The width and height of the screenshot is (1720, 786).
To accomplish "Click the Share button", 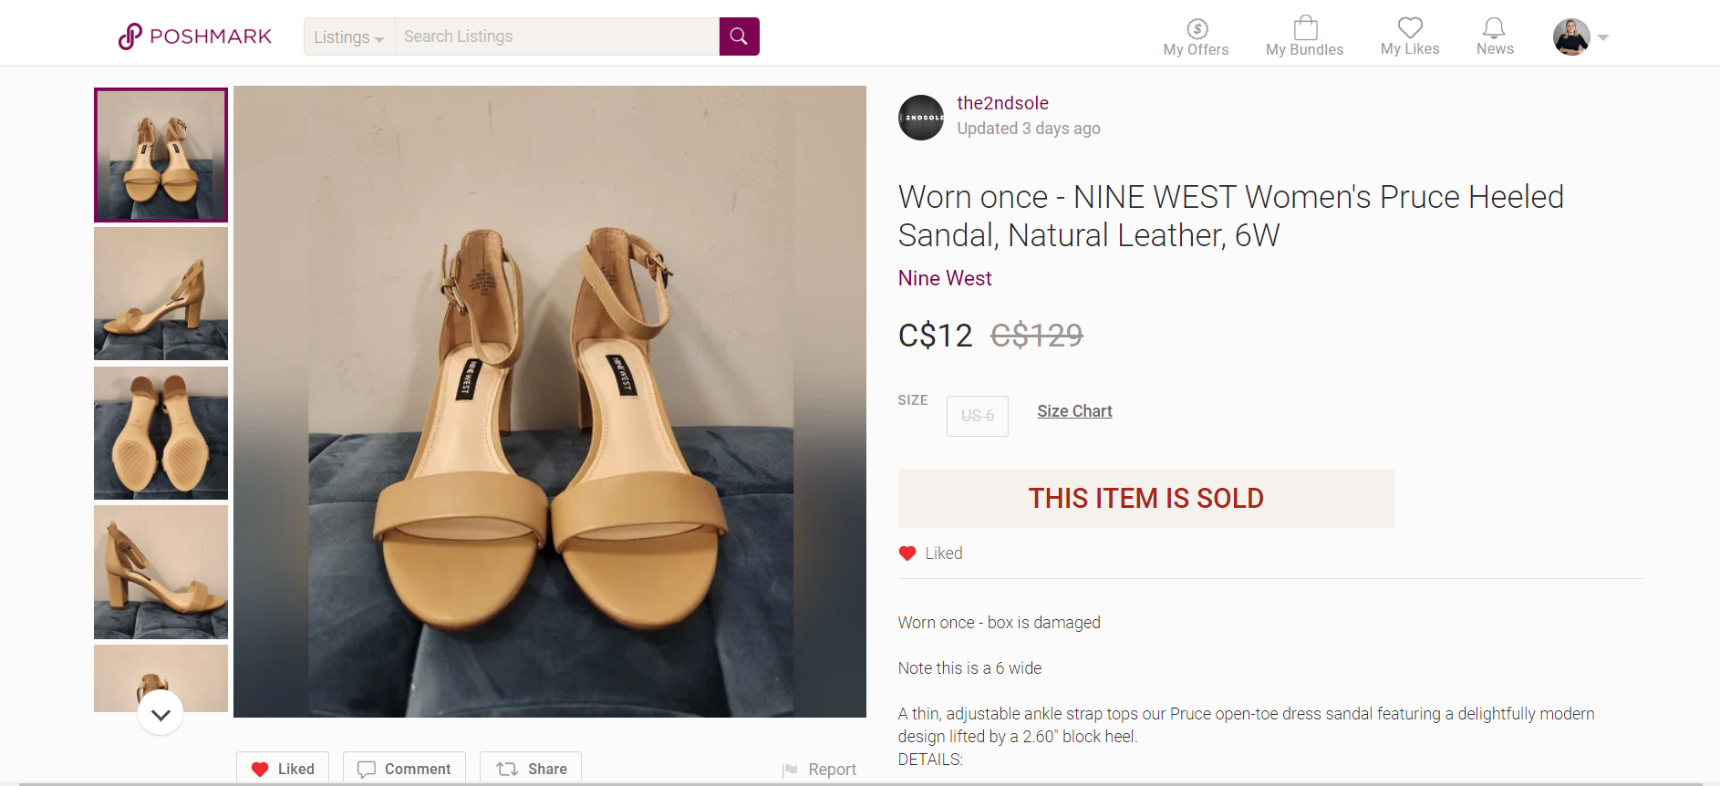I will (531, 769).
